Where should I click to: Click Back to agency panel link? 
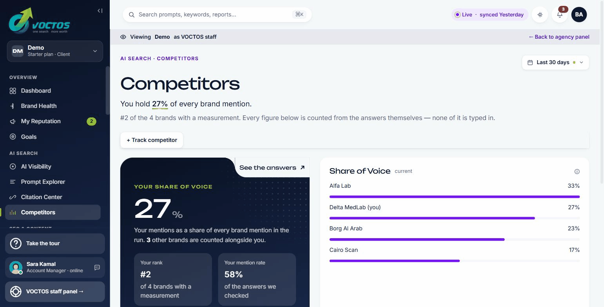point(559,37)
